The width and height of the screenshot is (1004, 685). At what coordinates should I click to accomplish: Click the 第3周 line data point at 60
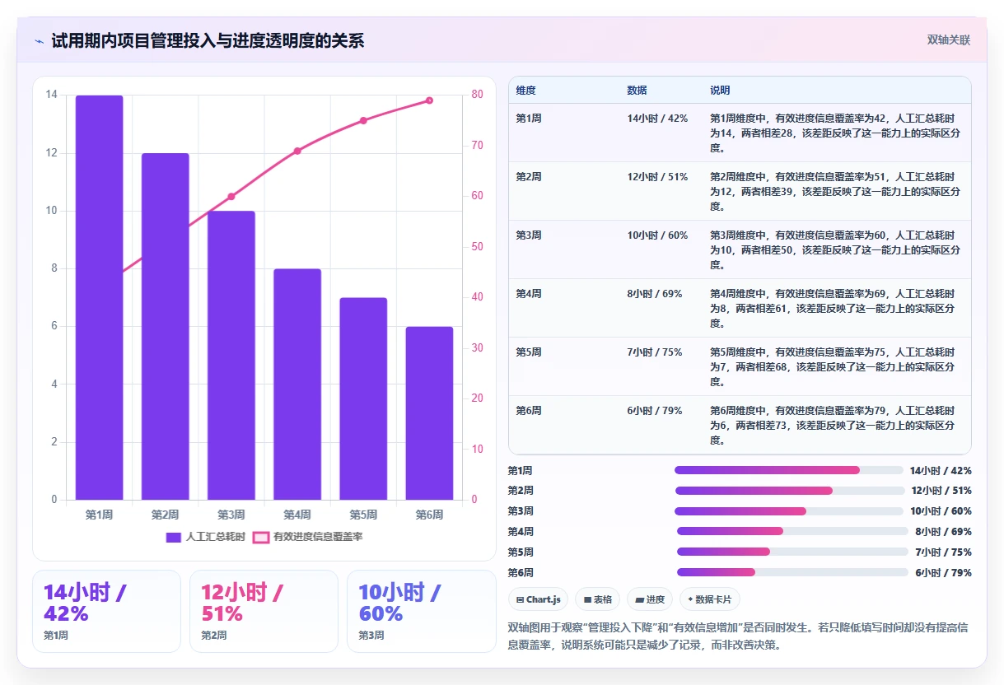pos(231,196)
